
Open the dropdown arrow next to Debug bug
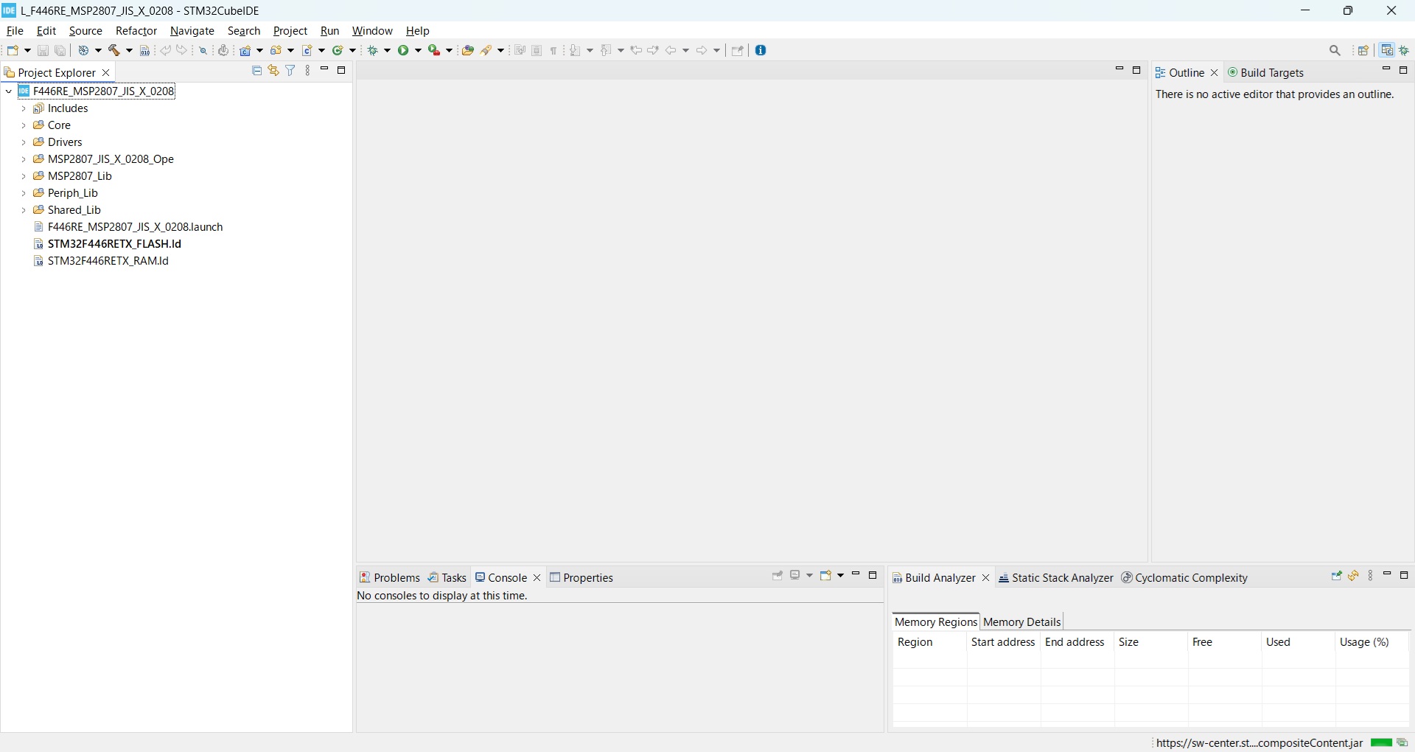click(388, 51)
